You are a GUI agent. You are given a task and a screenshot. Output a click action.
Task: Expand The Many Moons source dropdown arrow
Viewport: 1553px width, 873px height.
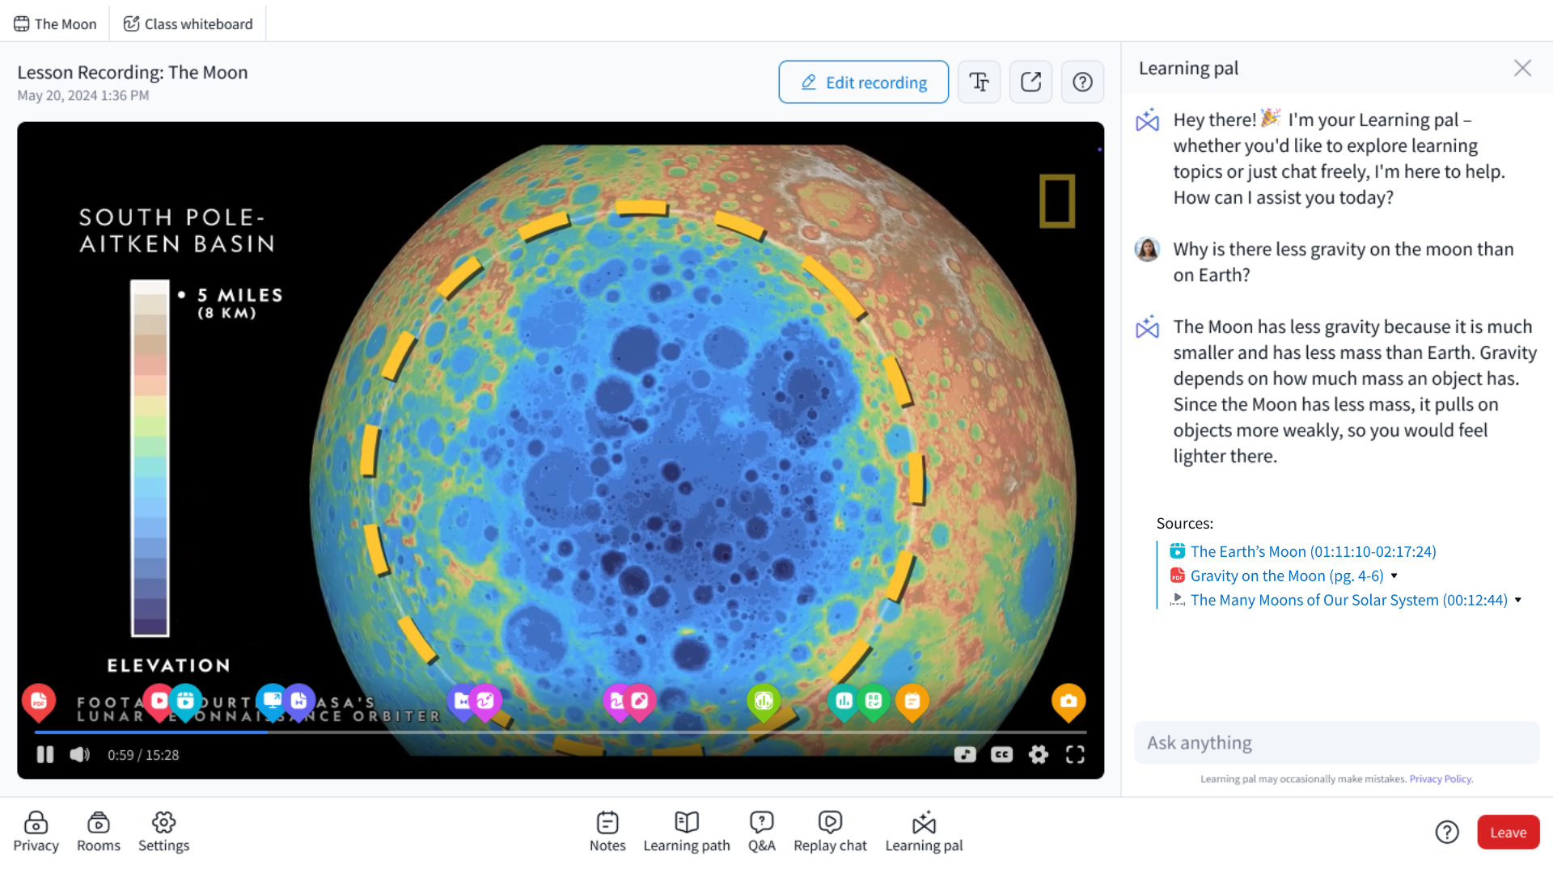click(x=1518, y=600)
